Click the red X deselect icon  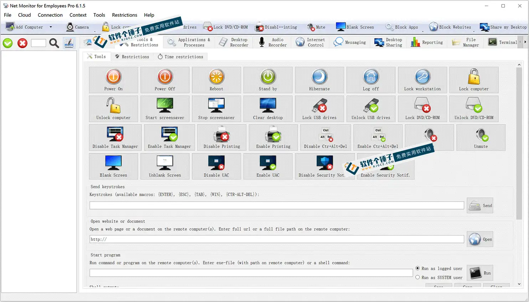(x=22, y=43)
